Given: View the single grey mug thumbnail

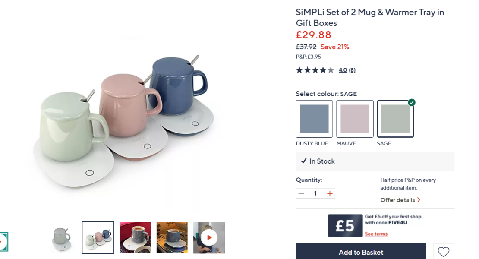Looking at the screenshot, I should pos(61,237).
